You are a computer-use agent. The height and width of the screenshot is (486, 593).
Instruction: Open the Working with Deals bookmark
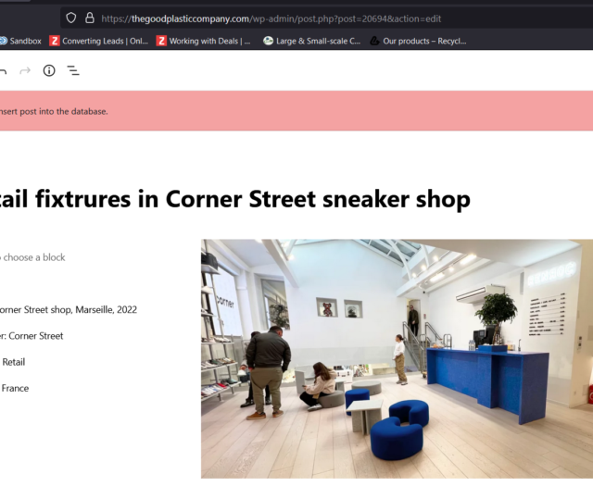click(204, 41)
